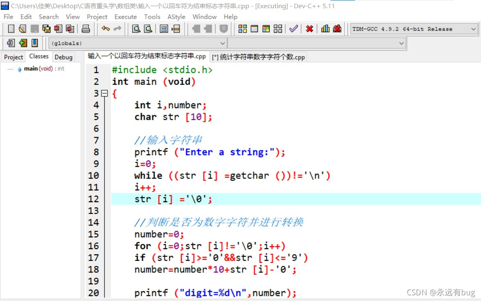
Task: Click the green plus Insert icon
Action: [23, 43]
